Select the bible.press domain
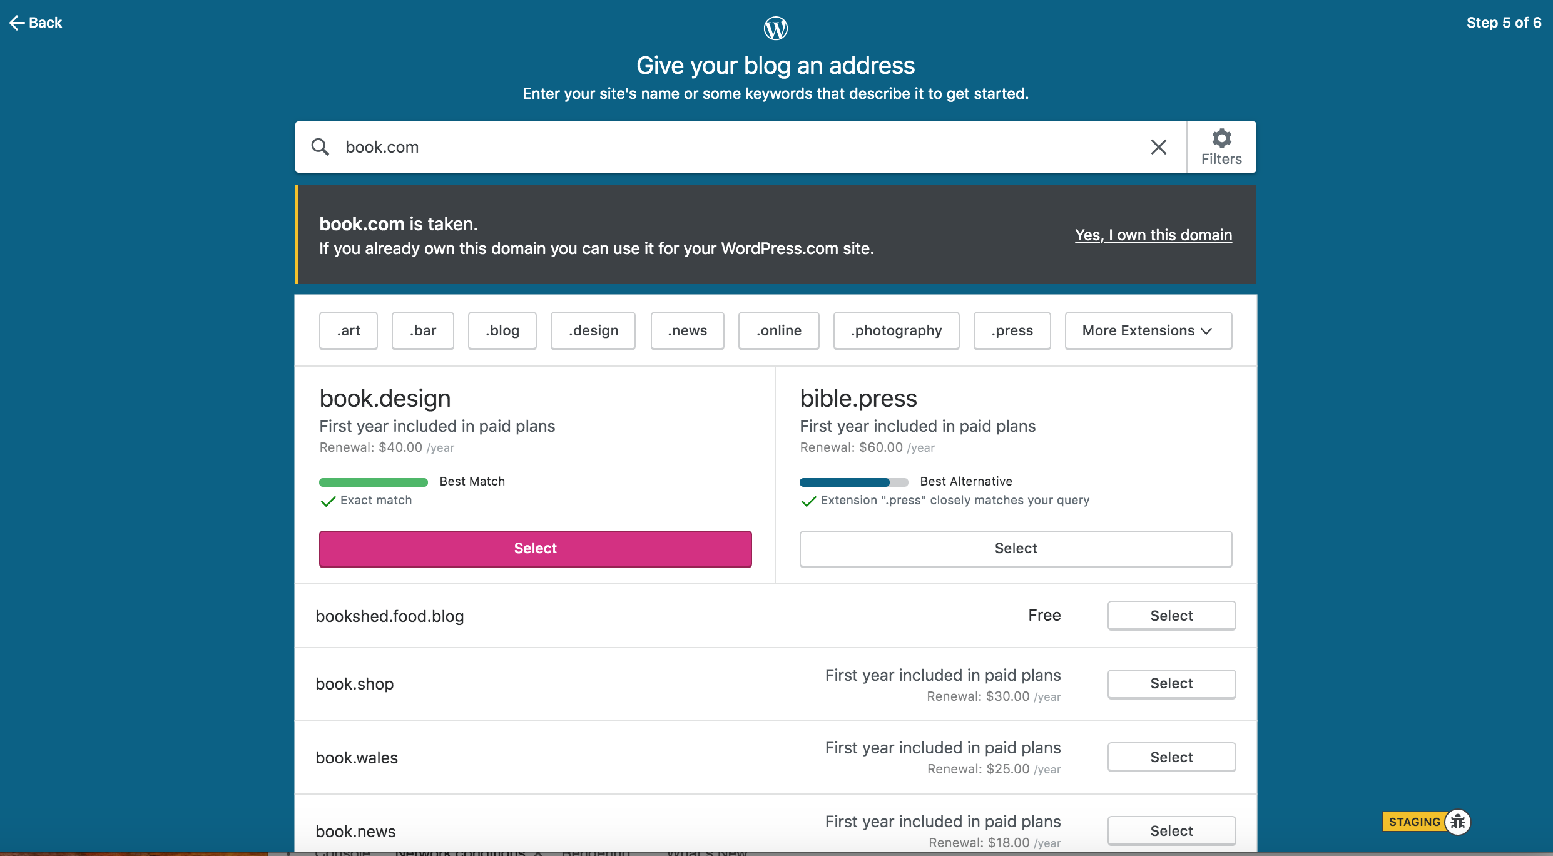Image resolution: width=1553 pixels, height=856 pixels. (1015, 548)
